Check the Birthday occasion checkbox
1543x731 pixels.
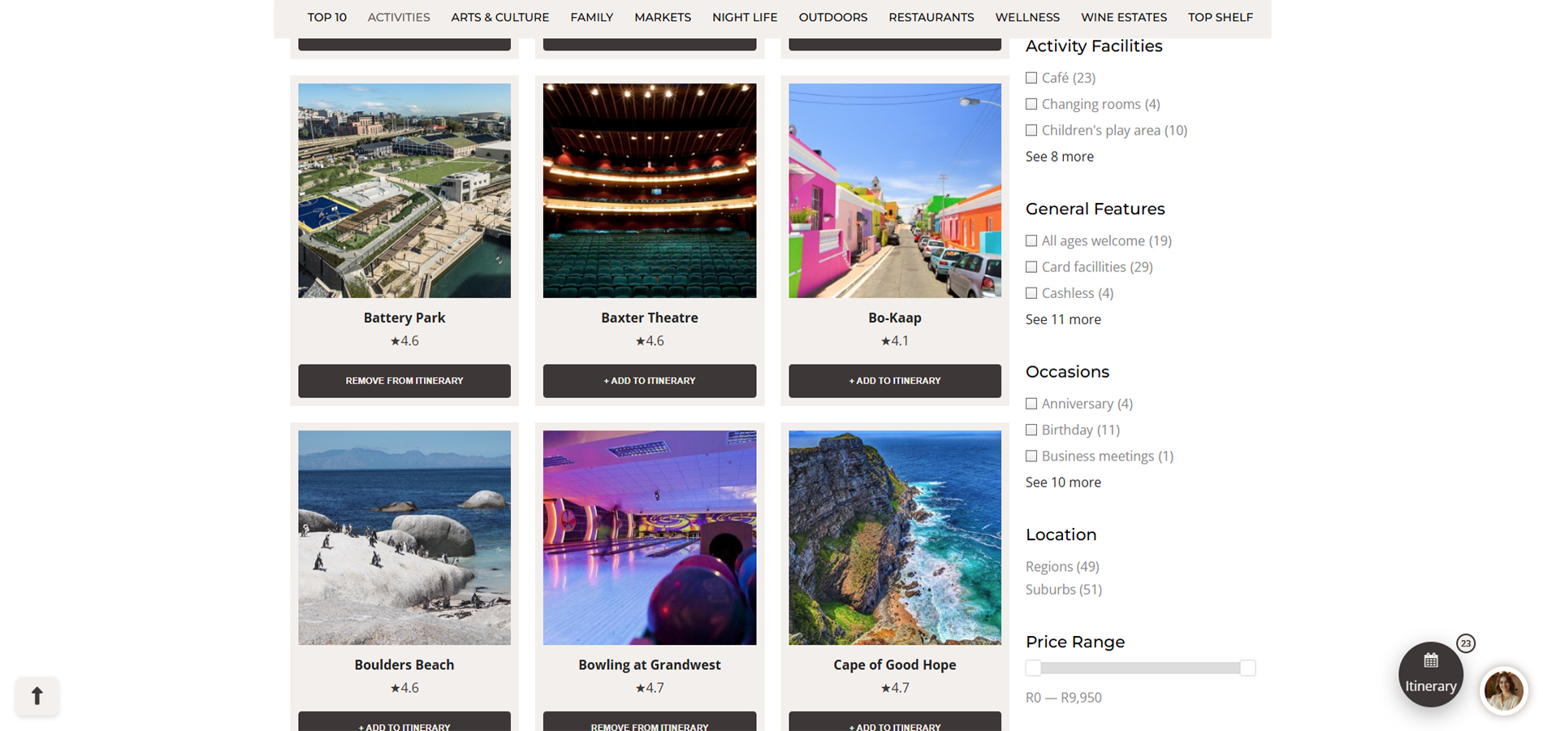pos(1031,430)
